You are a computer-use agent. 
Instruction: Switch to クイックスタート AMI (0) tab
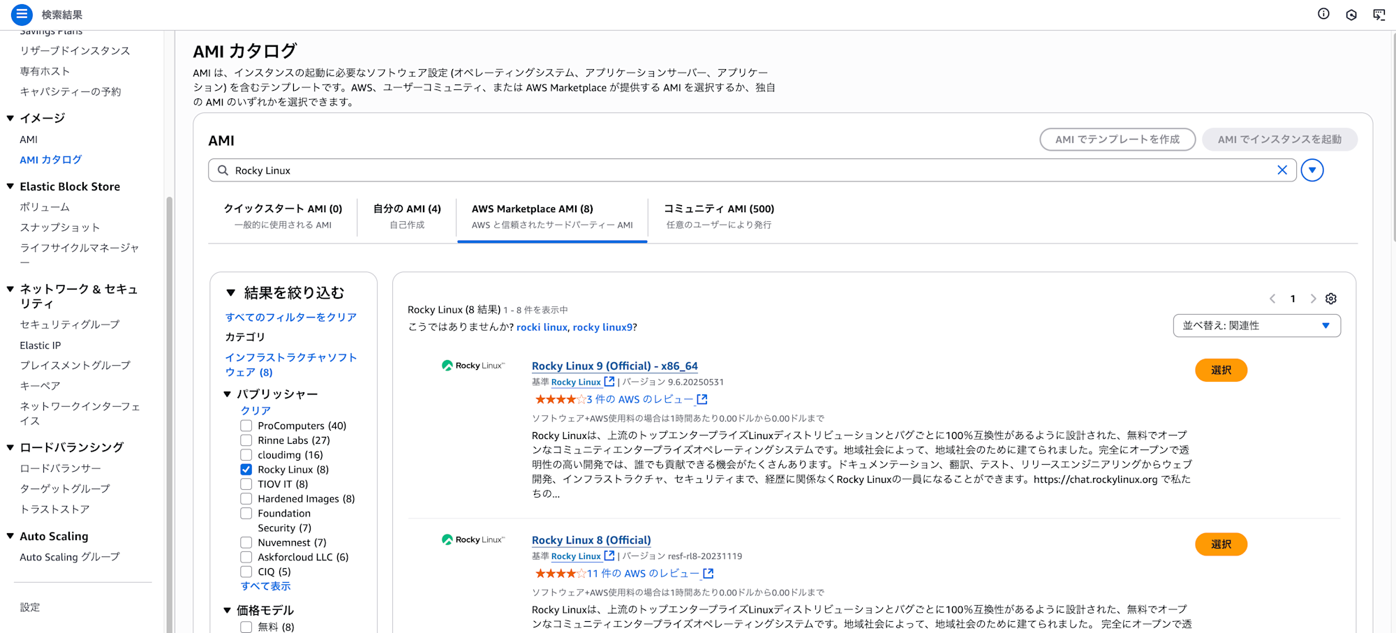coord(283,216)
